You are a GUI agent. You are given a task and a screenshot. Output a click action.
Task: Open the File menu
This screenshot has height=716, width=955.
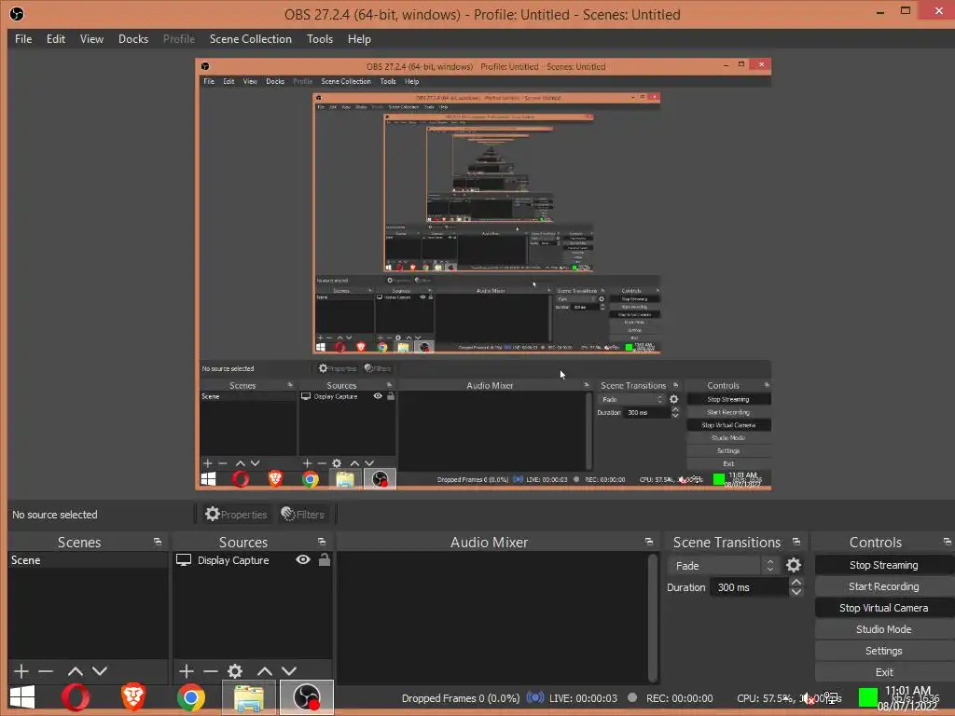(23, 39)
